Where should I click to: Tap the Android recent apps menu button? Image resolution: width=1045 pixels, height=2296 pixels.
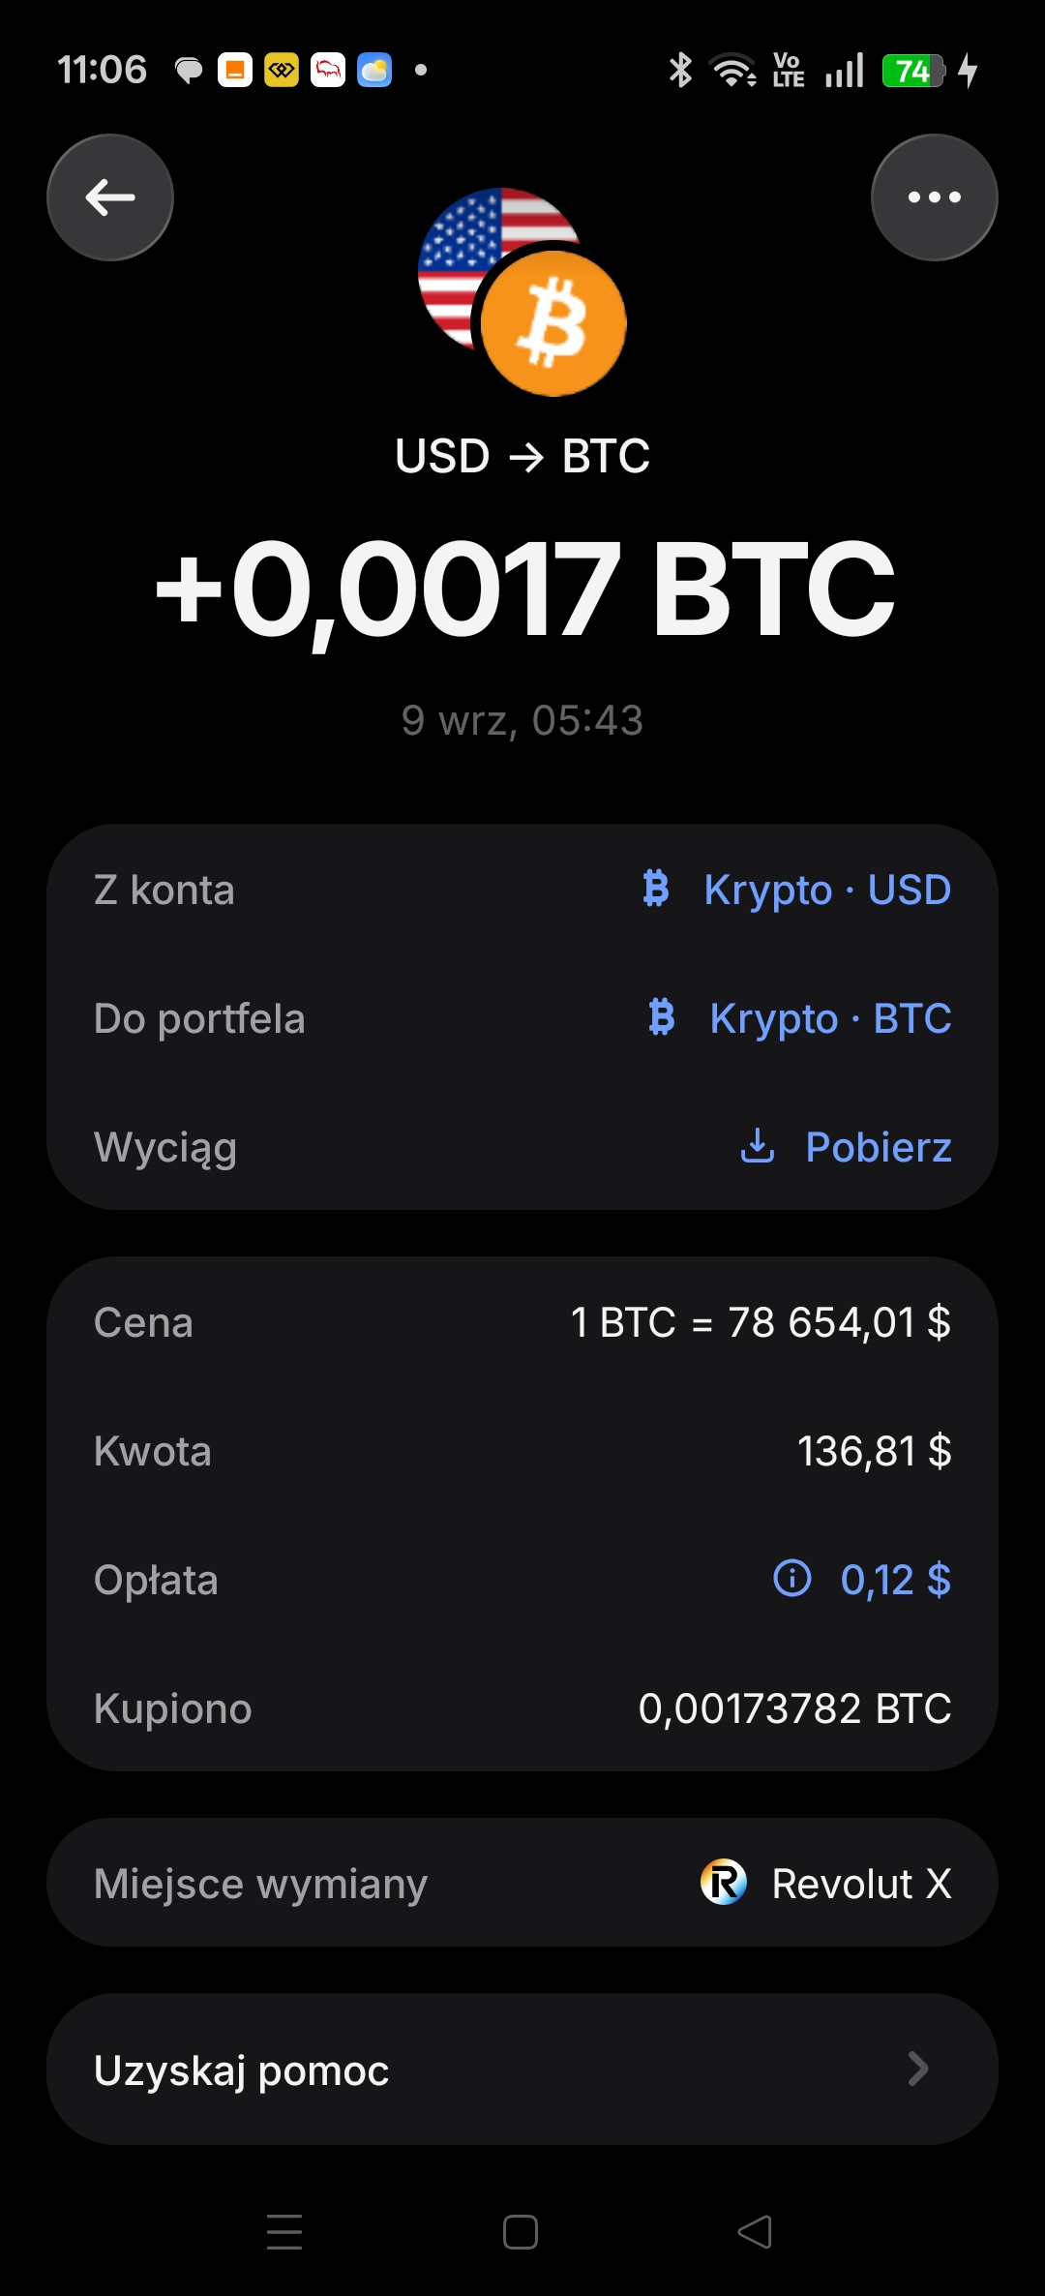[284, 2232]
